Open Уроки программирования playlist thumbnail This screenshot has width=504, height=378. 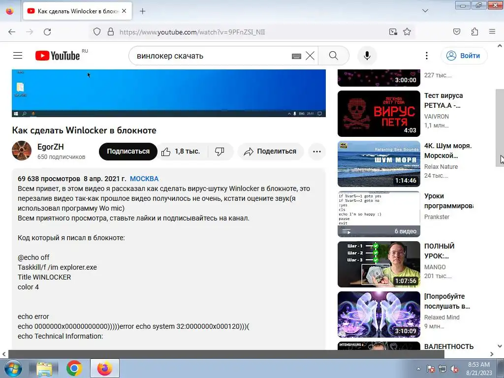click(378, 214)
